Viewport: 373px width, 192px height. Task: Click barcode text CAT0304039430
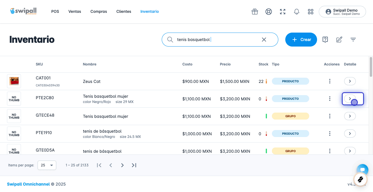click(x=48, y=86)
